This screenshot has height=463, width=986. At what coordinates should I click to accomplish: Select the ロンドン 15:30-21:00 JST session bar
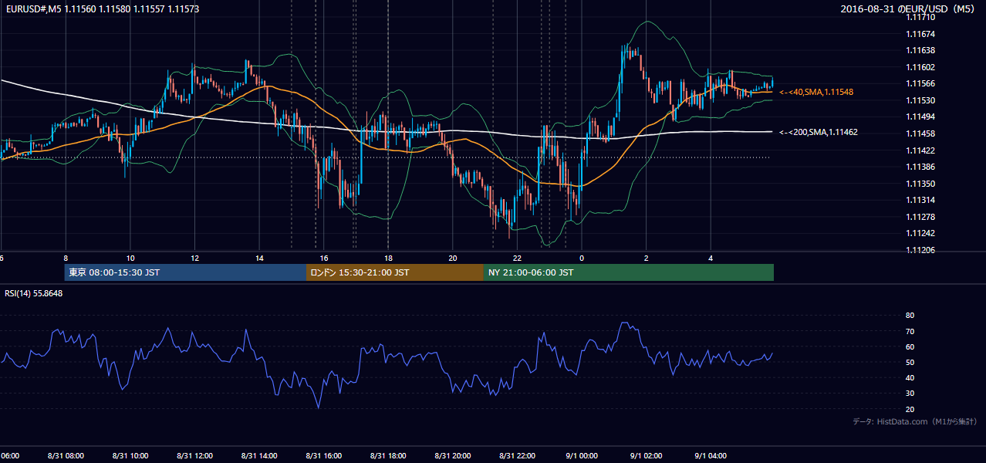pos(395,272)
